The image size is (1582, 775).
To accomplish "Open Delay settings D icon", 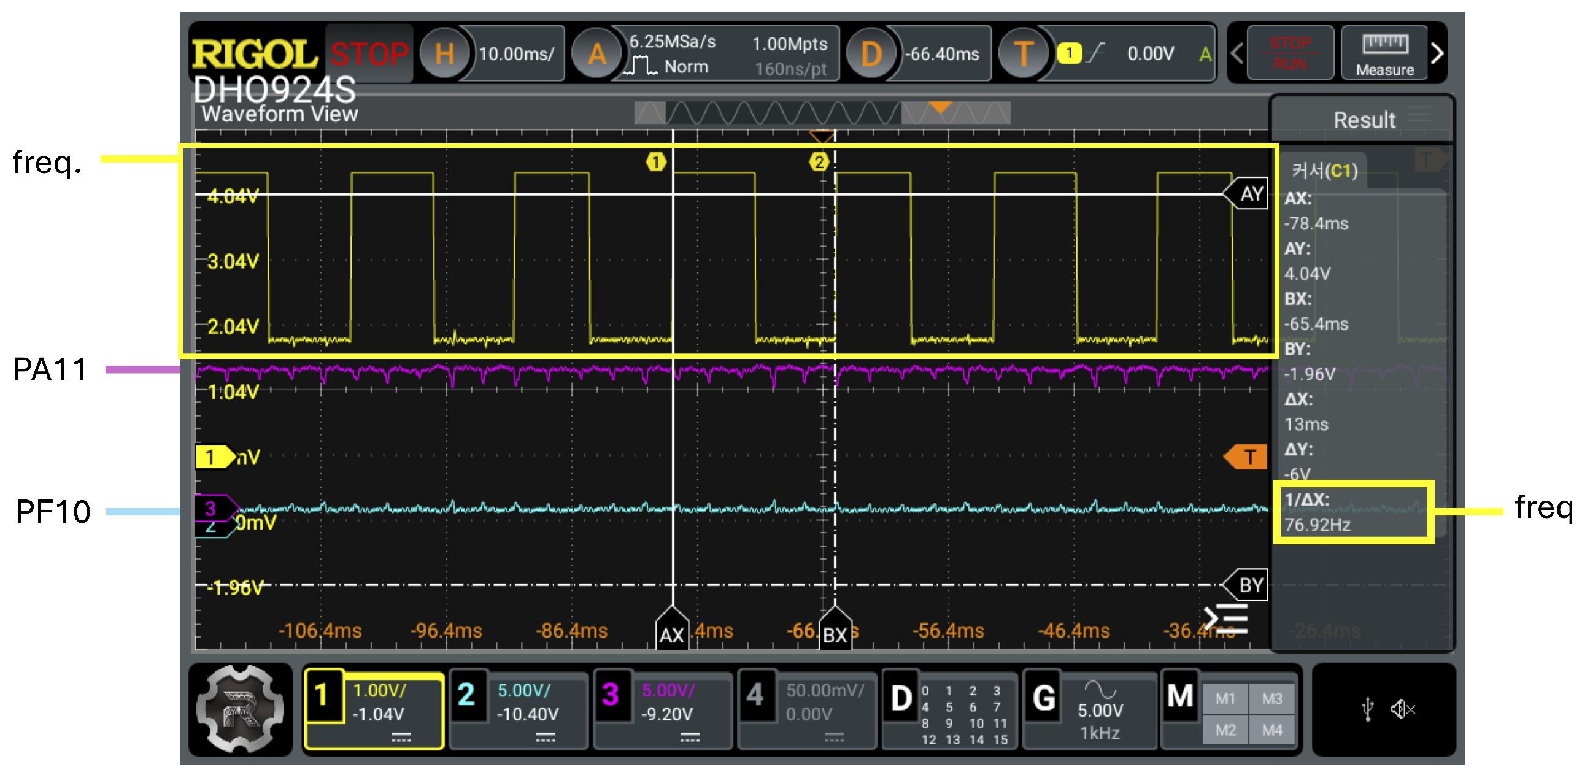I will click(871, 54).
